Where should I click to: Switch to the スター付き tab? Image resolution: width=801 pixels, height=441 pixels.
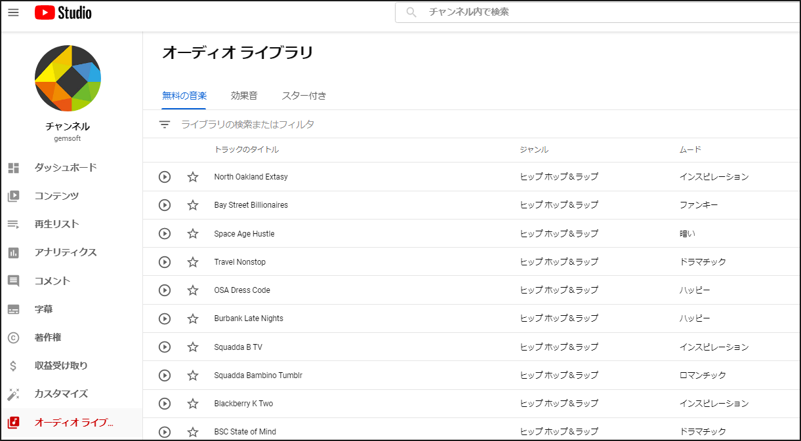coord(304,96)
